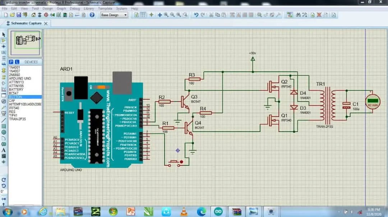Screen dimensions: 388x217
Task: Click the Zoom Out magnifier icon
Action: [172, 15]
